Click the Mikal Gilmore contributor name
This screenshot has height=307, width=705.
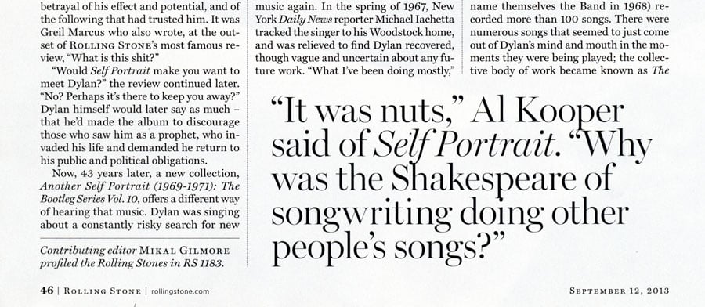coord(184,251)
